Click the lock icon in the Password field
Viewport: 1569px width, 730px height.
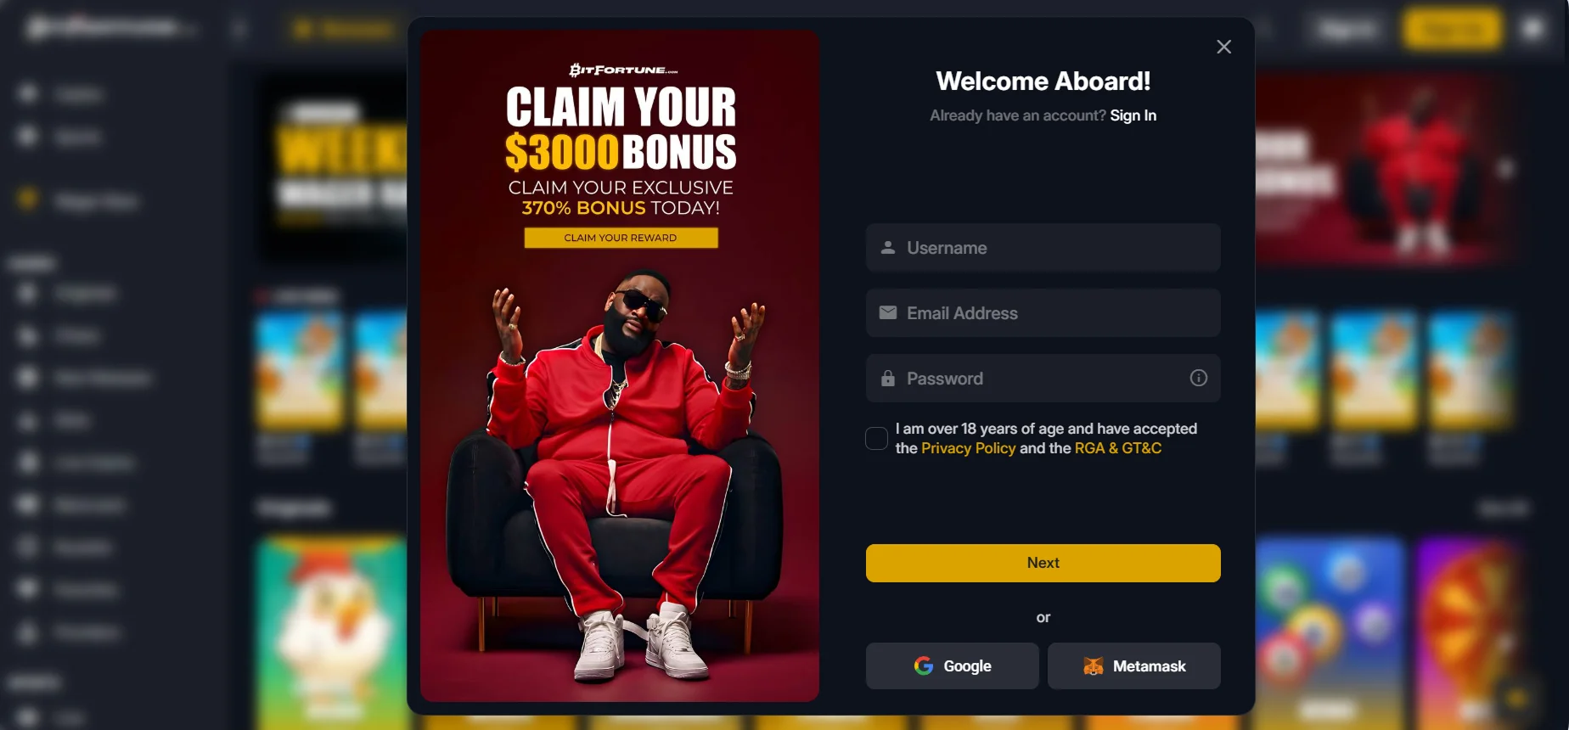point(888,378)
